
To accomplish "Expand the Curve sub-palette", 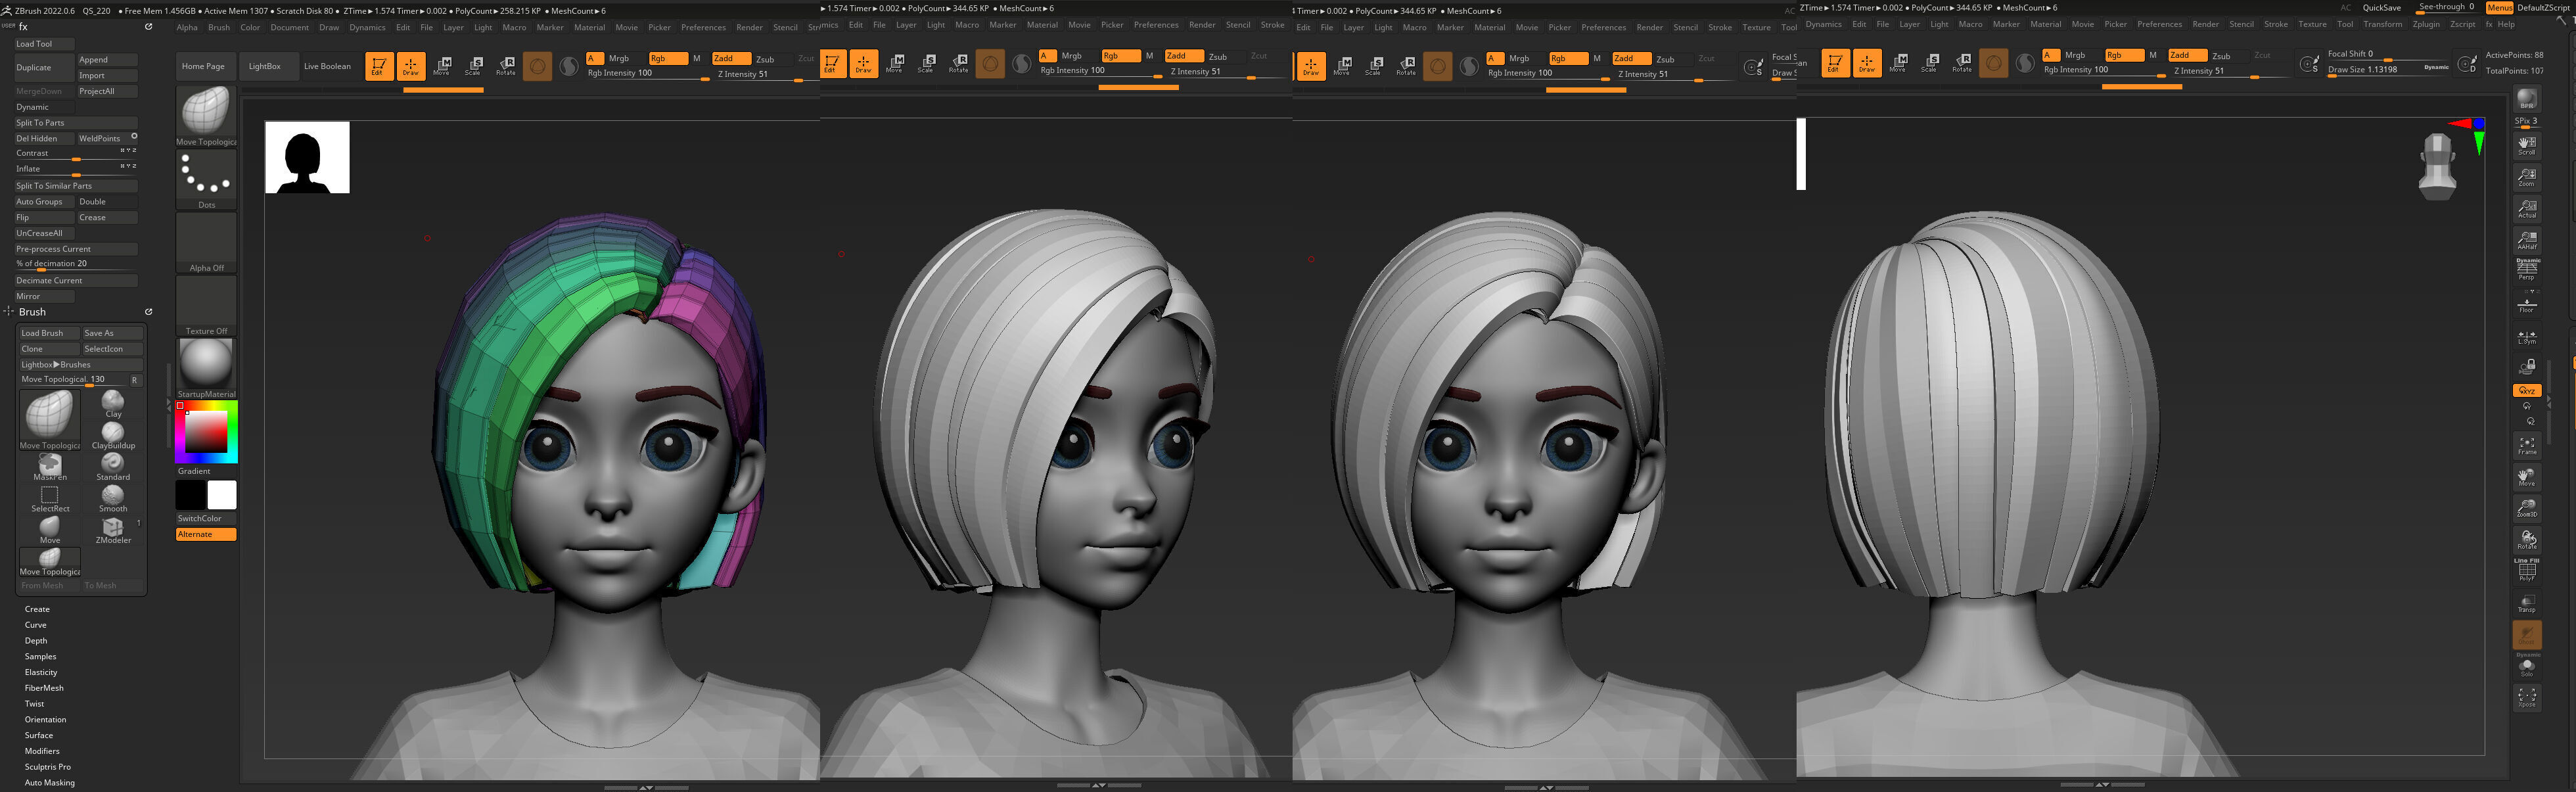I will tap(35, 625).
